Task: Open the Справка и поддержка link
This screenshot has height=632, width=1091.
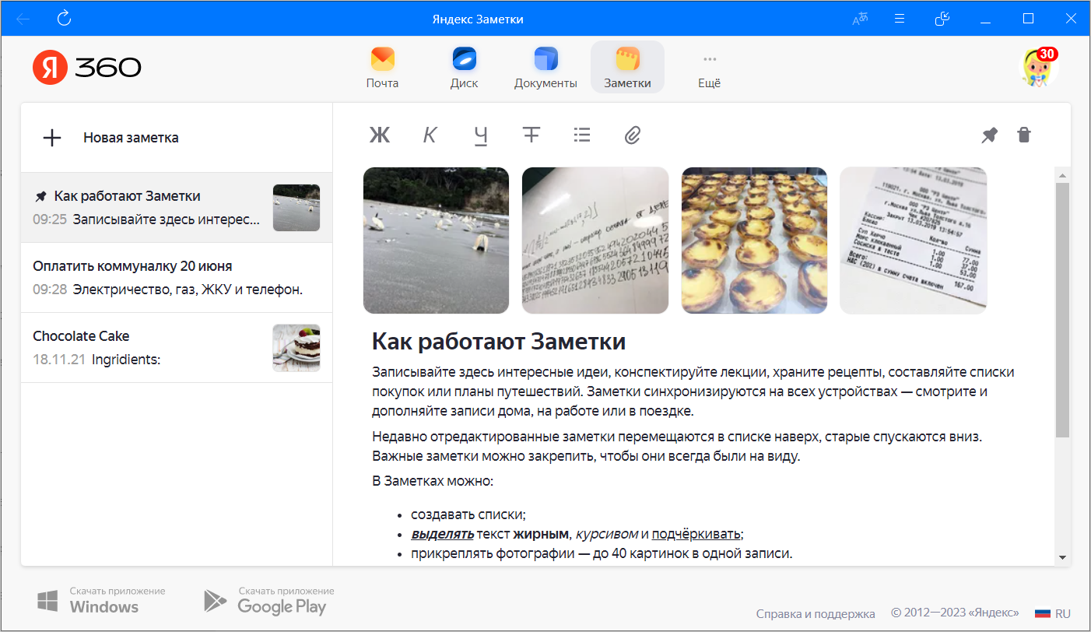Action: click(x=815, y=613)
